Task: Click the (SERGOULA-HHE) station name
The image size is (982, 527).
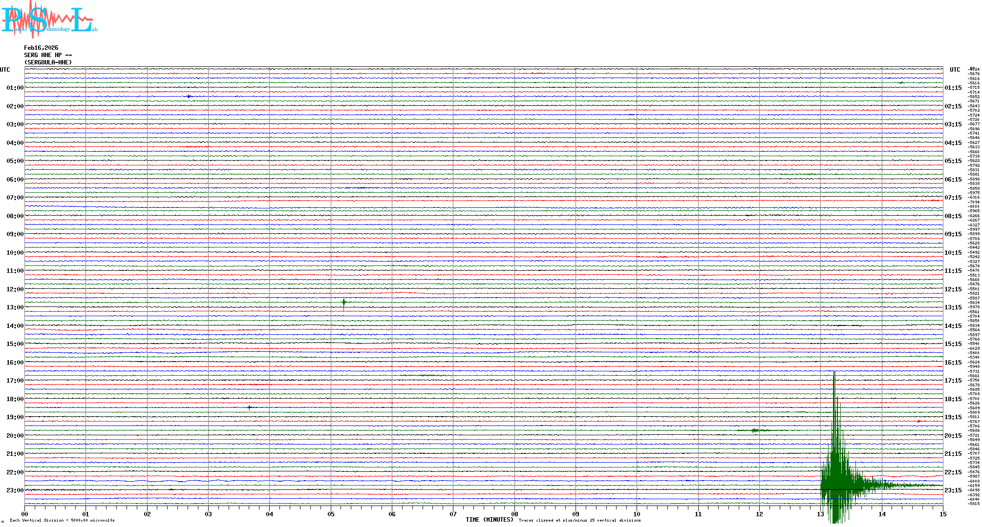Action: pos(48,62)
